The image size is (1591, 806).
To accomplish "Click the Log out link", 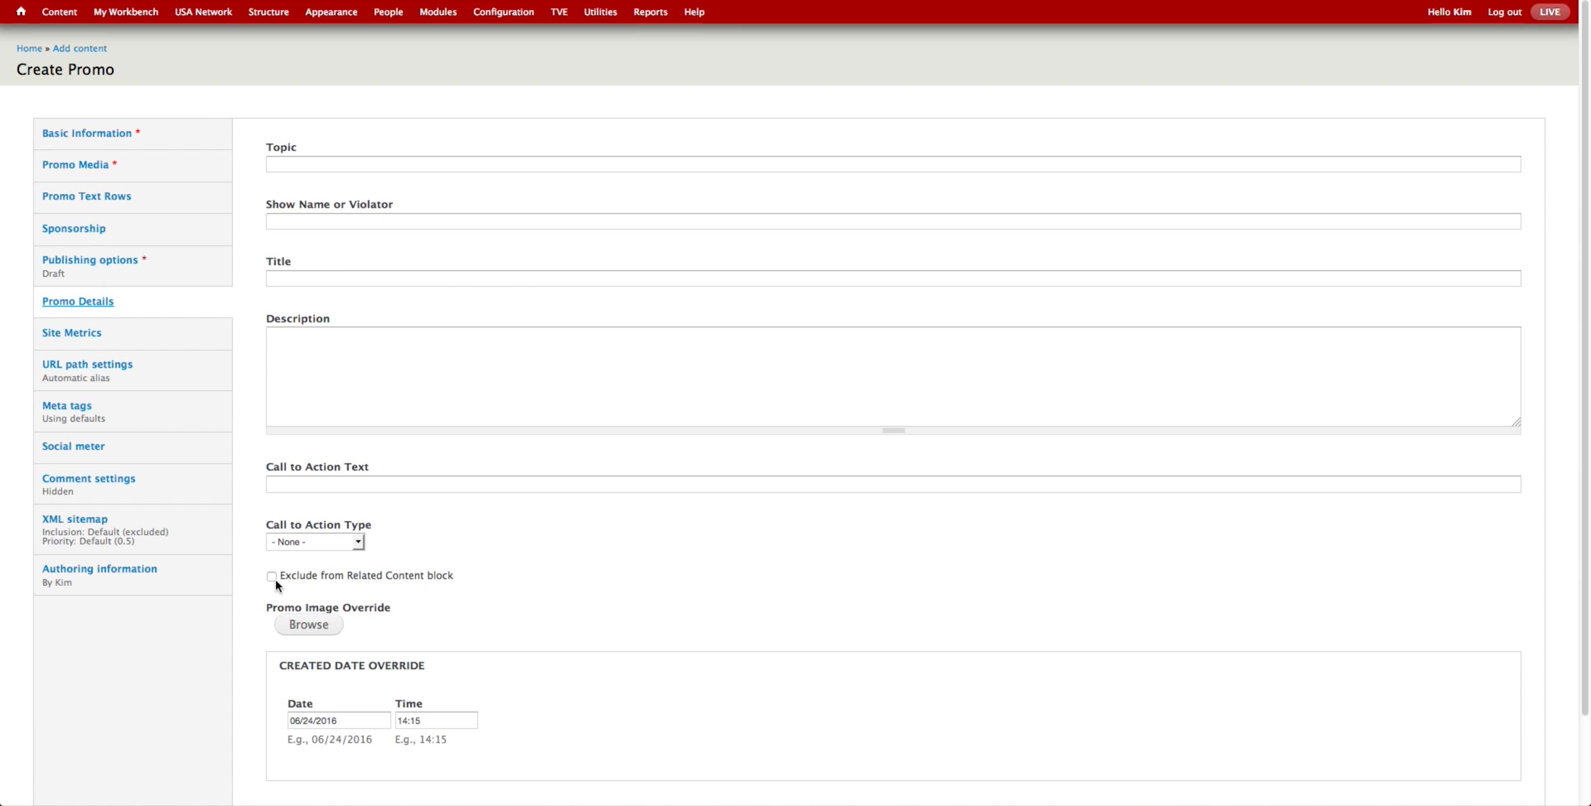I will coord(1504,12).
